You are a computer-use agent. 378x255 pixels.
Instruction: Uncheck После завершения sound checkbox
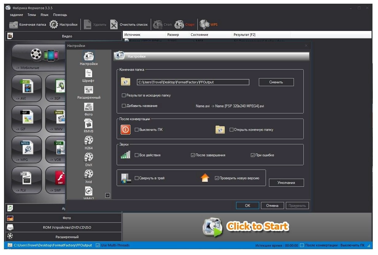[x=193, y=155]
